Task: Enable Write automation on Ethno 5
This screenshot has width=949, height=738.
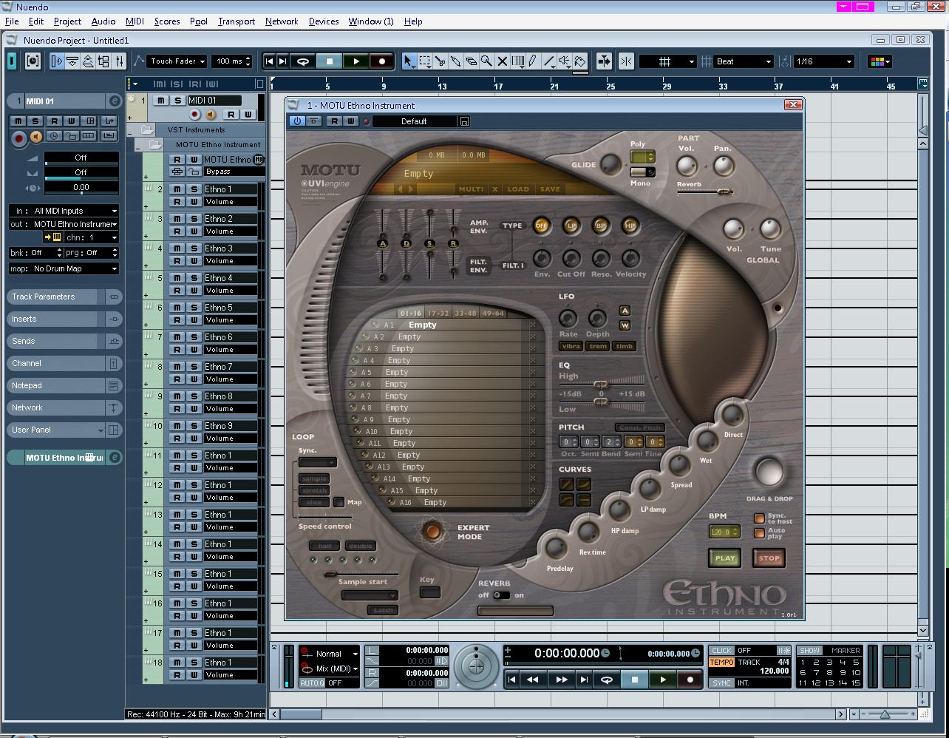Action: [194, 319]
